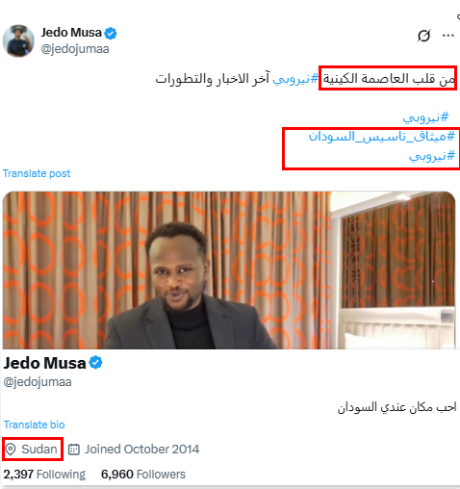Viewport: 460px width, 489px height.
Task: Open the #نيروبي hashtag inside the post sentence
Action: pos(295,79)
